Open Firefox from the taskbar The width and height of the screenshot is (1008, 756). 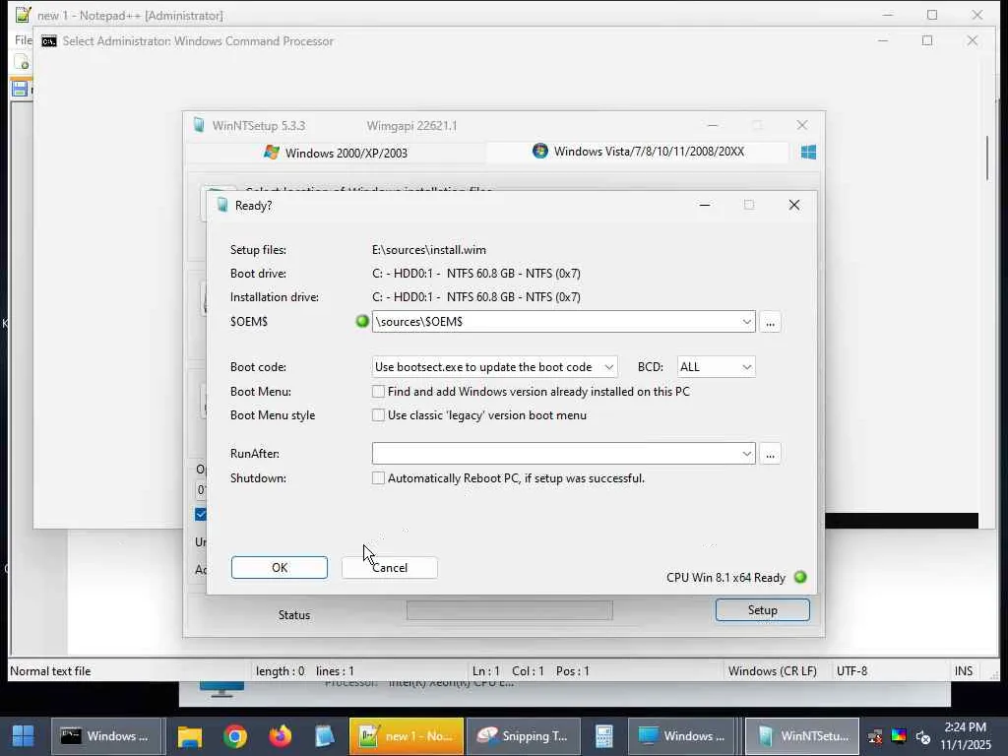[x=281, y=736]
